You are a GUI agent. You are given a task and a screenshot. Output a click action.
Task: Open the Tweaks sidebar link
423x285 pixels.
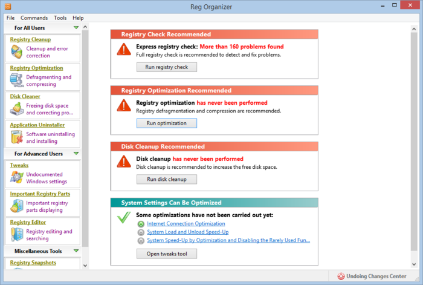(x=19, y=165)
